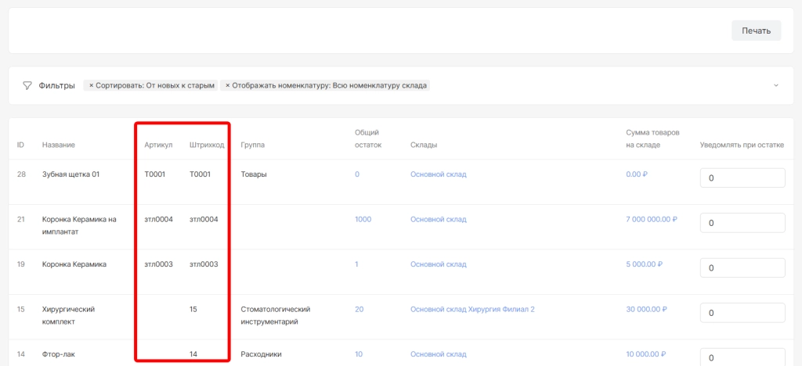Click the 5 000.00 ₽ sum link
The width and height of the screenshot is (802, 366).
coord(645,264)
